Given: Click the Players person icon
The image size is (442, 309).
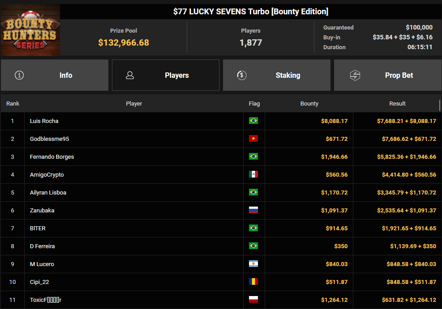Looking at the screenshot, I should pyautogui.click(x=130, y=75).
